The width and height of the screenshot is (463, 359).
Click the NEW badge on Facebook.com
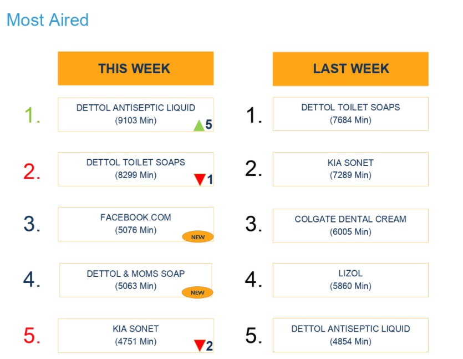[x=198, y=237]
